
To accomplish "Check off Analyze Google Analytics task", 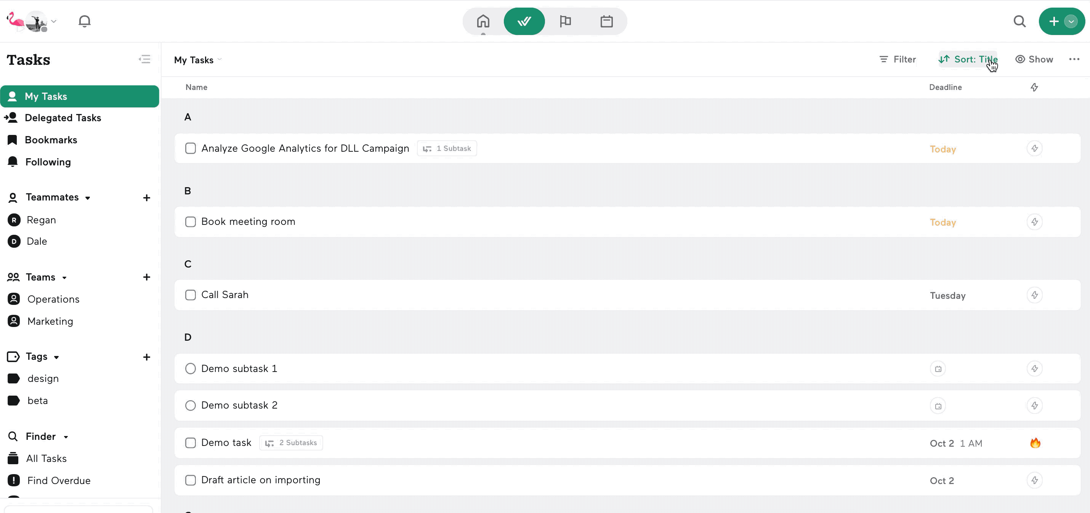I will 191,148.
